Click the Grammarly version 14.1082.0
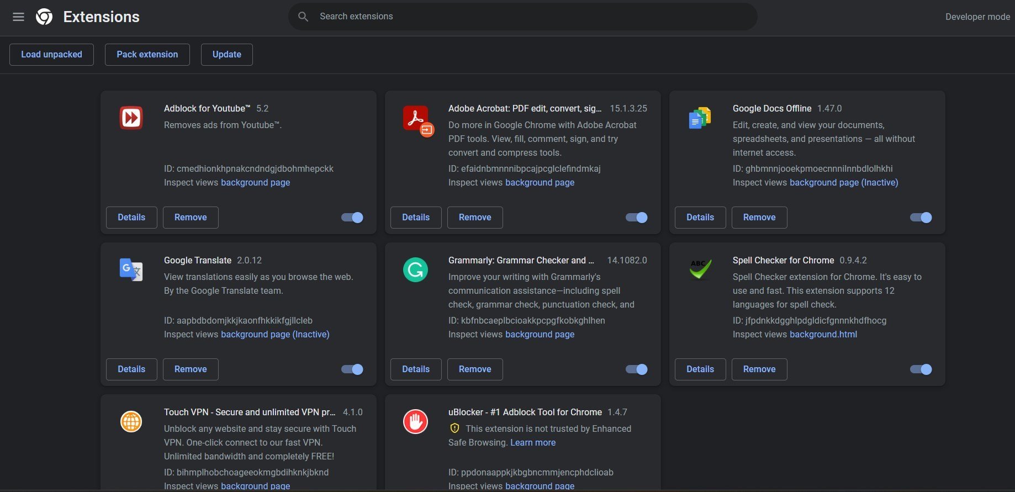Screen dimensions: 1015x492 tap(627, 261)
